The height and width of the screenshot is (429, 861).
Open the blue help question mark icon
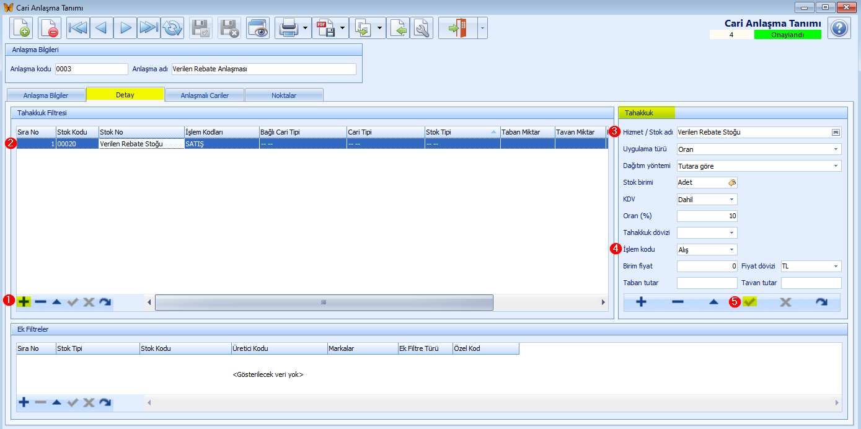click(839, 29)
